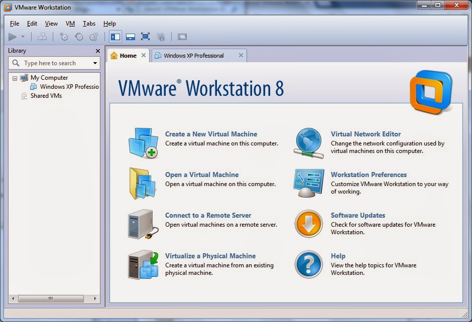Viewport: 472px width, 322px height.
Task: Click the Revert to Snapshot toolbar icon
Action: 79,37
